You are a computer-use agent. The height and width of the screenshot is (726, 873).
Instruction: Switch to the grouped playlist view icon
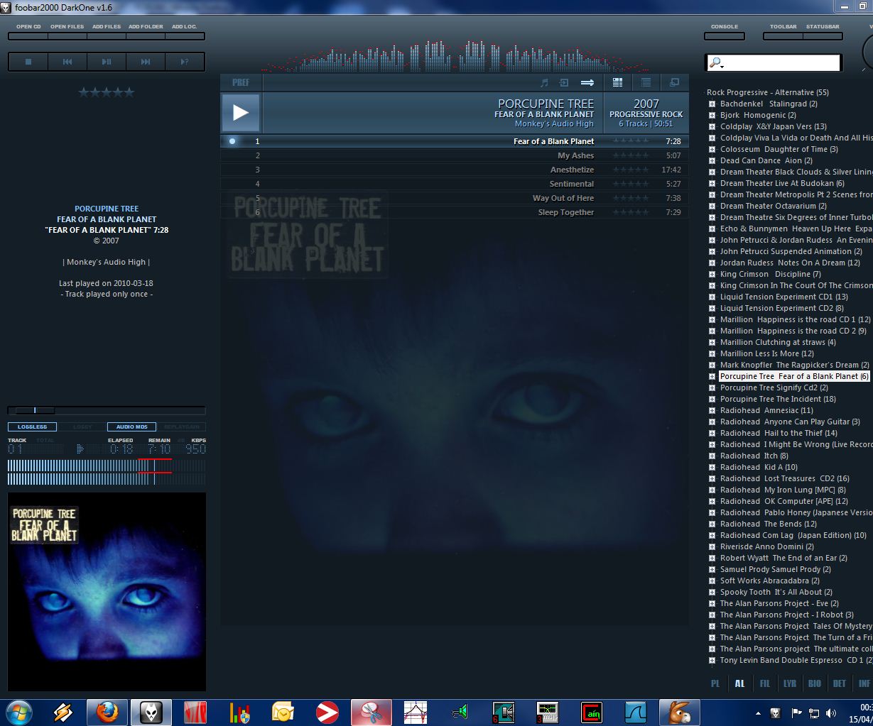tap(618, 82)
